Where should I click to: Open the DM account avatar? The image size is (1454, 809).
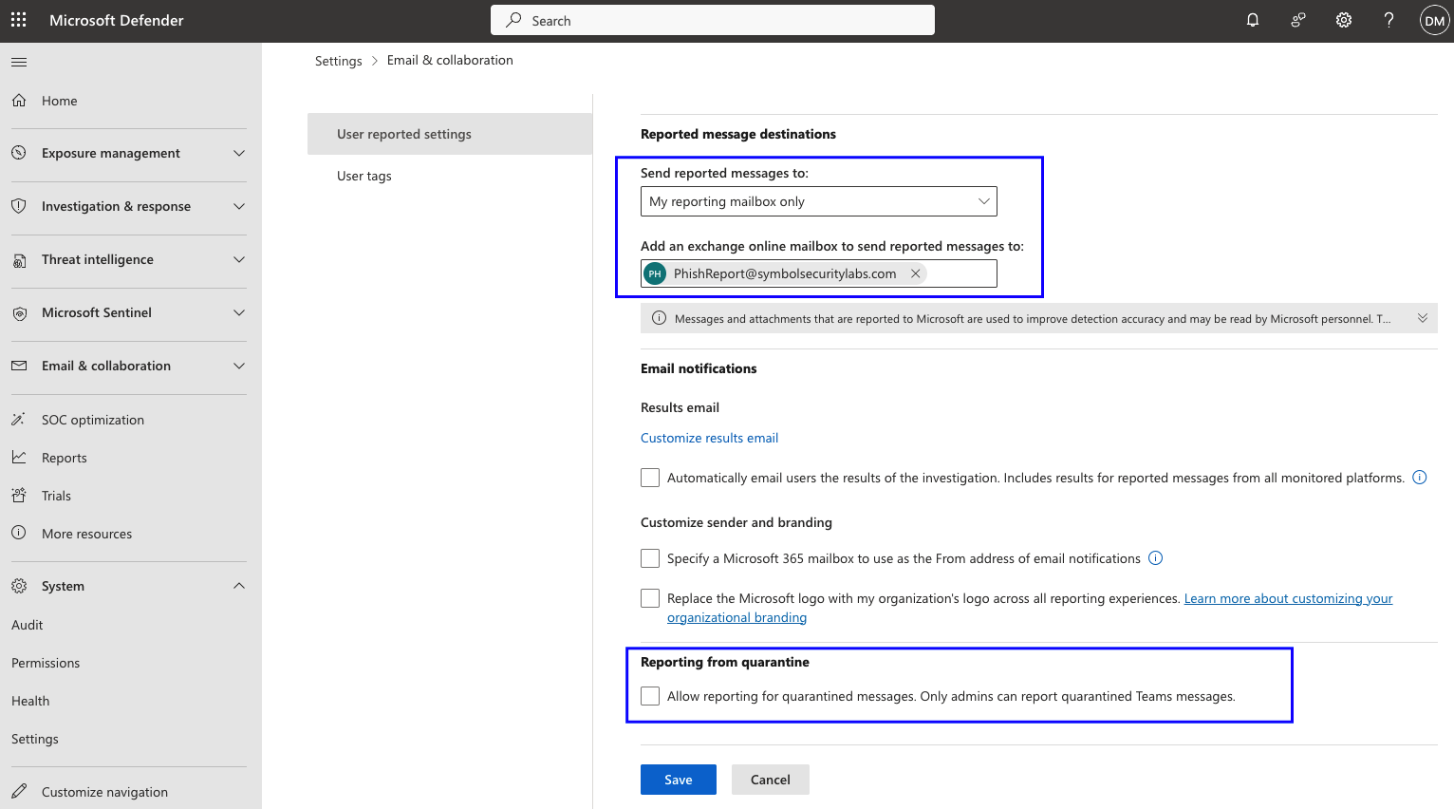[x=1434, y=19]
